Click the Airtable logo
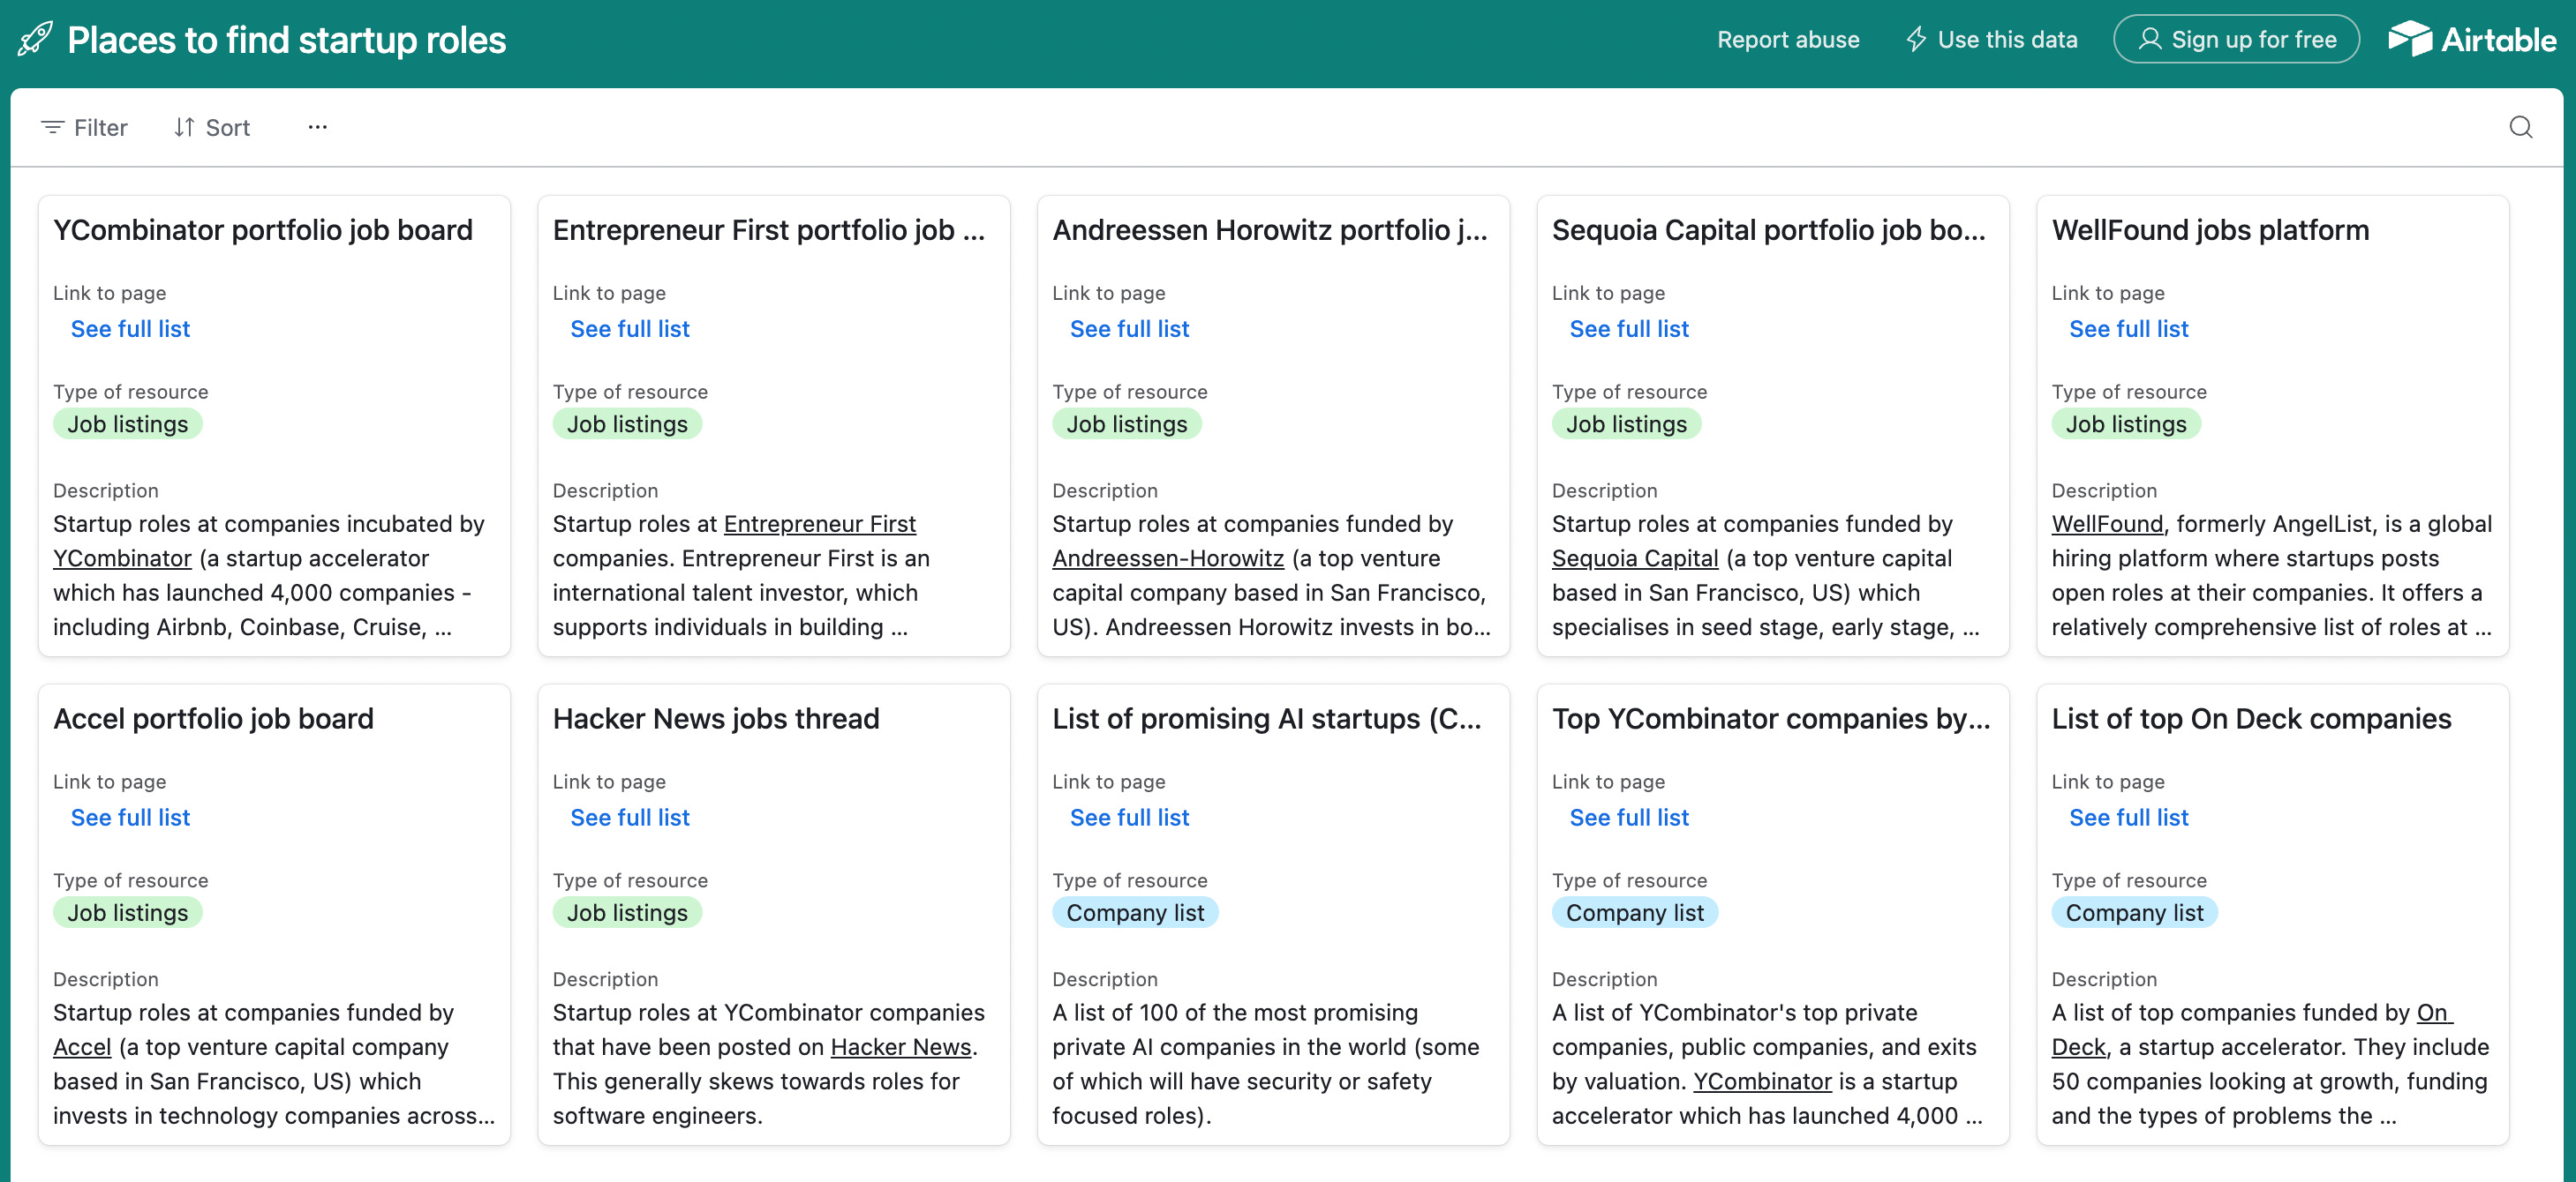The width and height of the screenshot is (2576, 1182). tap(2472, 39)
